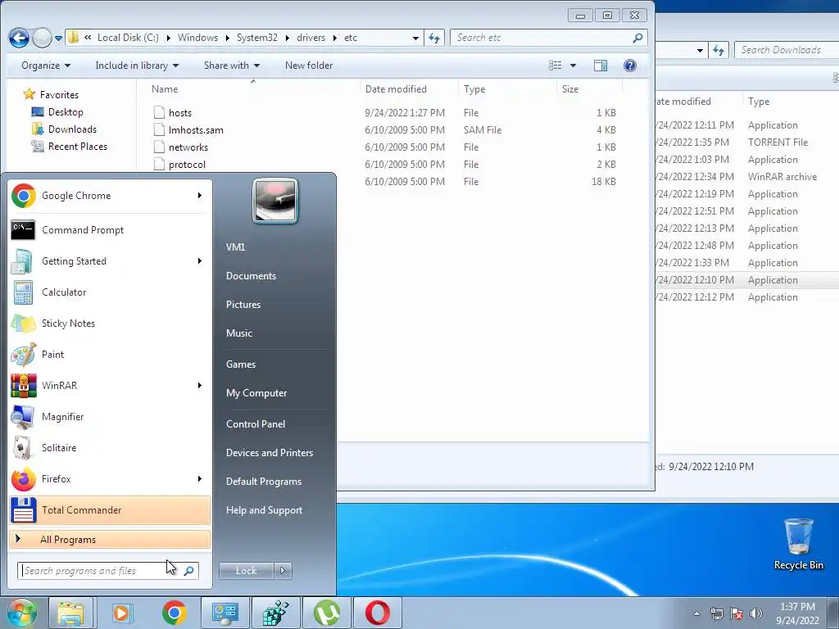Open uTorrent from the taskbar
This screenshot has height=629, width=839.
click(326, 613)
